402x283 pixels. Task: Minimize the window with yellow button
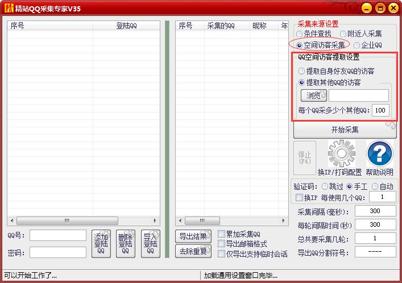click(x=367, y=8)
